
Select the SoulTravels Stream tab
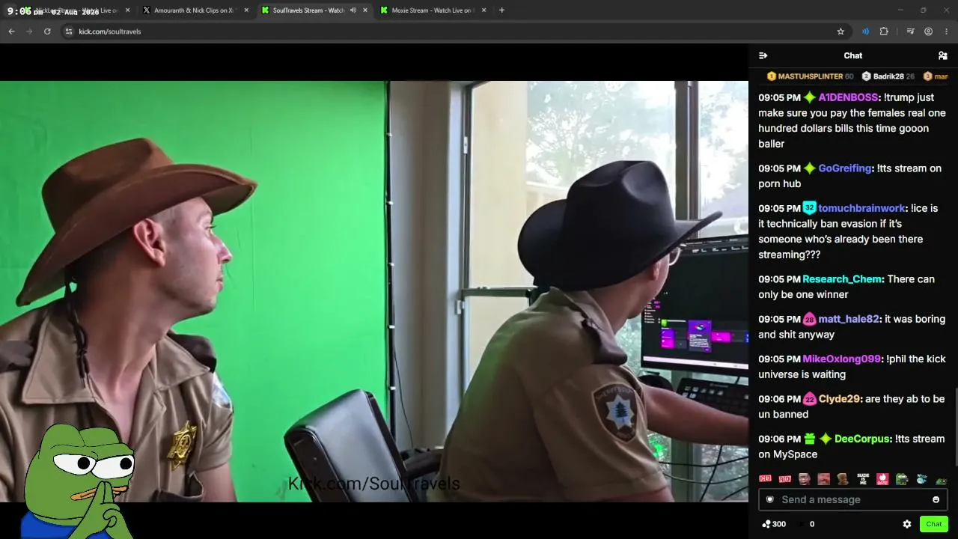pos(313,10)
